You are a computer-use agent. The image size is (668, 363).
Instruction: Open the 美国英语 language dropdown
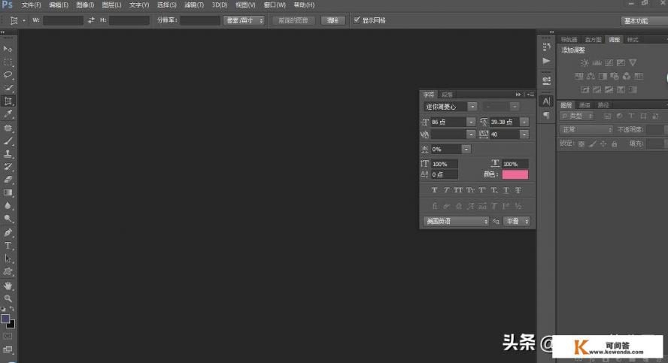456,221
